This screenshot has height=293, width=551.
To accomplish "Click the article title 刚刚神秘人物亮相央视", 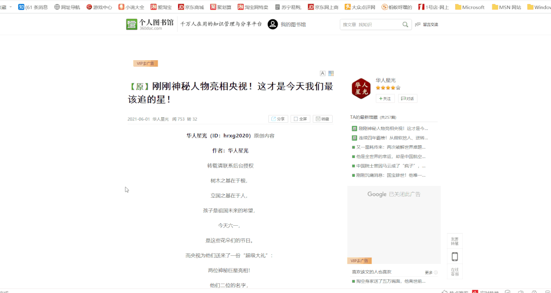I will tap(230, 93).
